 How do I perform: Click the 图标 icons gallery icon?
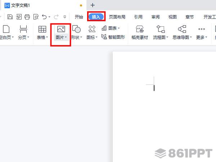click(x=92, y=29)
